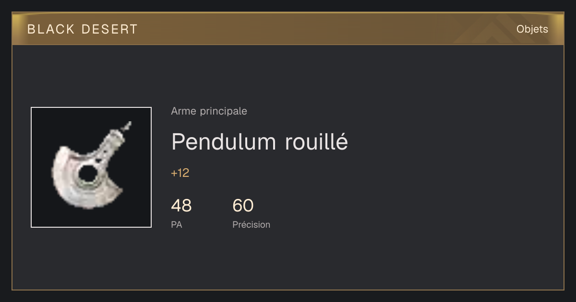Click the letter P in Pendulum
This screenshot has width=576, height=302.
point(179,141)
